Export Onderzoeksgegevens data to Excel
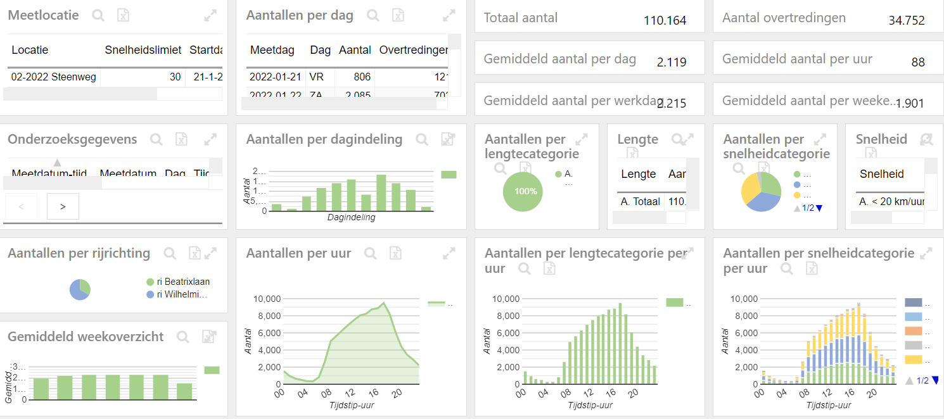Viewport: 944px width, 419px height. click(182, 139)
